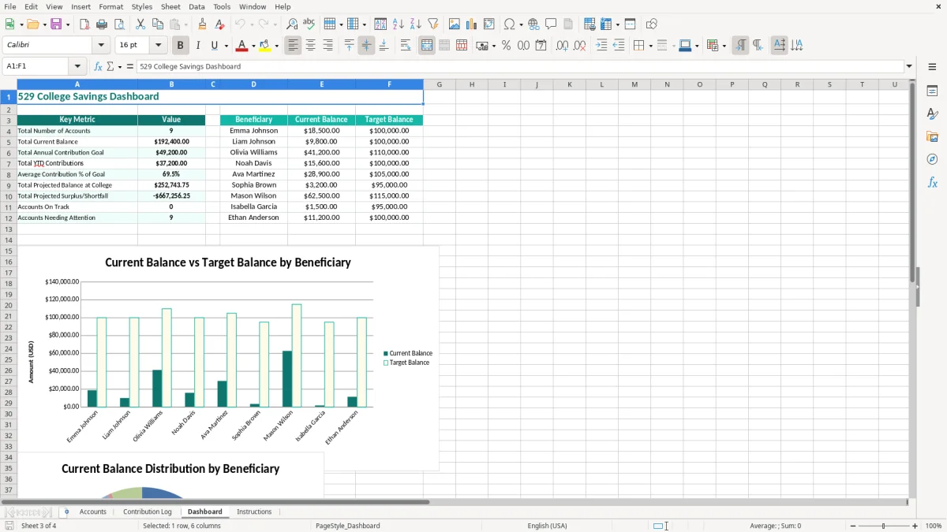The image size is (947, 532).
Task: Open the Insert menu
Action: coord(80,6)
